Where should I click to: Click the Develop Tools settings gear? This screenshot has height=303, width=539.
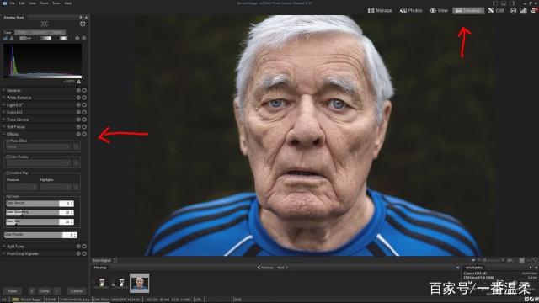pos(83,24)
